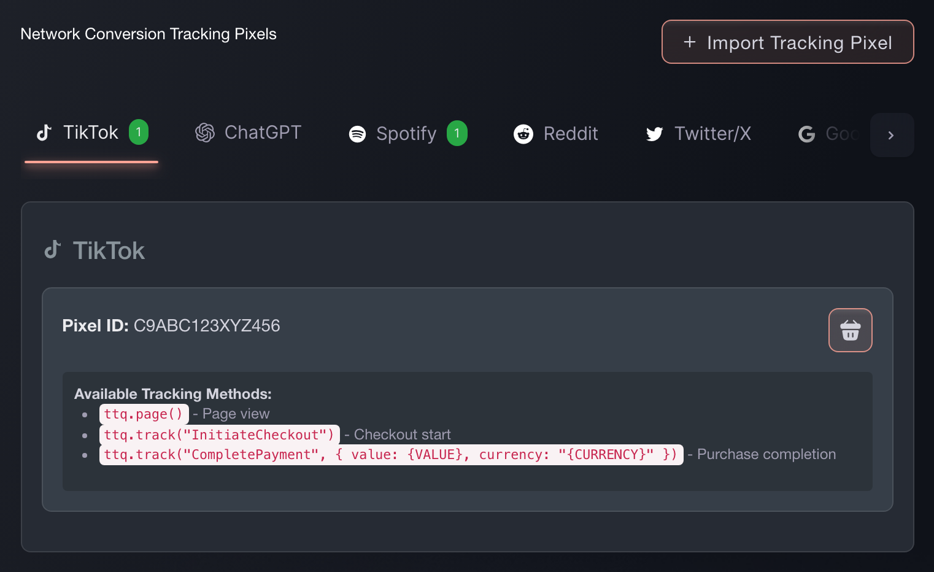Screen dimensions: 934x572
Task: Click the green badge on the Spotify tab
Action: click(457, 133)
